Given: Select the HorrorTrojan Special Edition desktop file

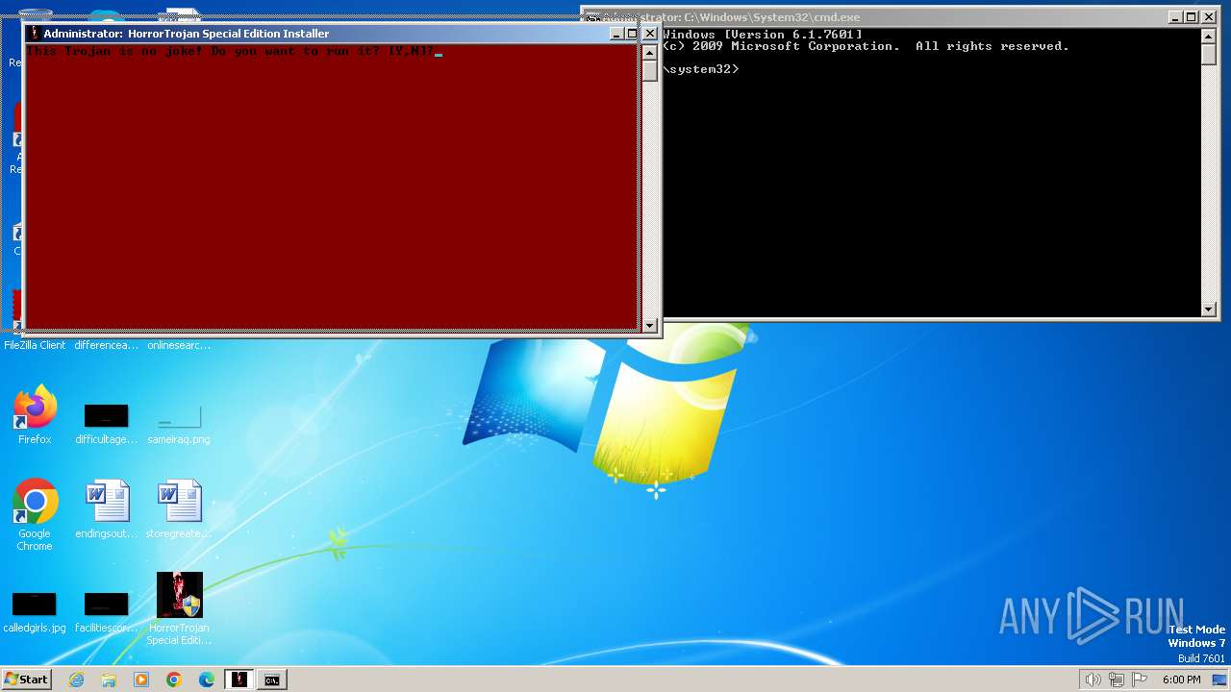Looking at the screenshot, I should coord(180,608).
